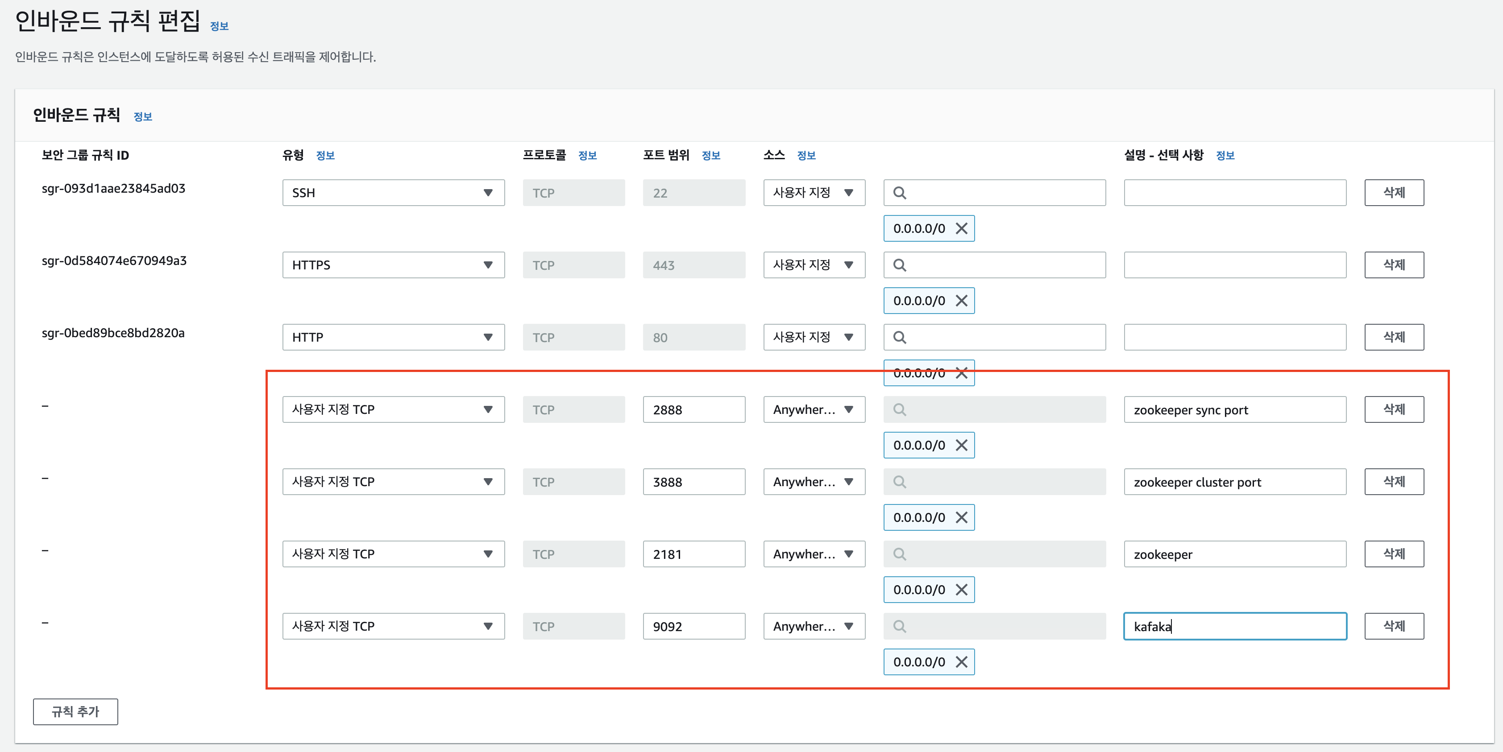Edit the 'zookeeper' description field for 2181
The height and width of the screenshot is (752, 1503).
1235,554
